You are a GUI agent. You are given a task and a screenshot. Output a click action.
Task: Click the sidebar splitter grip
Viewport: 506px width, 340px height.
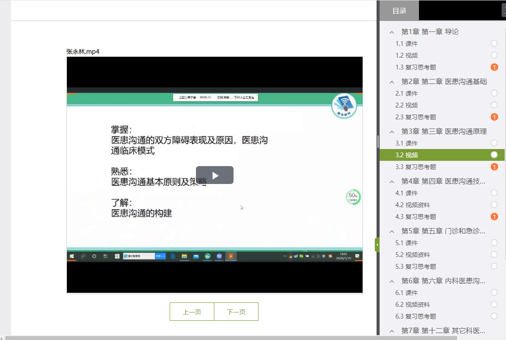coord(378,141)
